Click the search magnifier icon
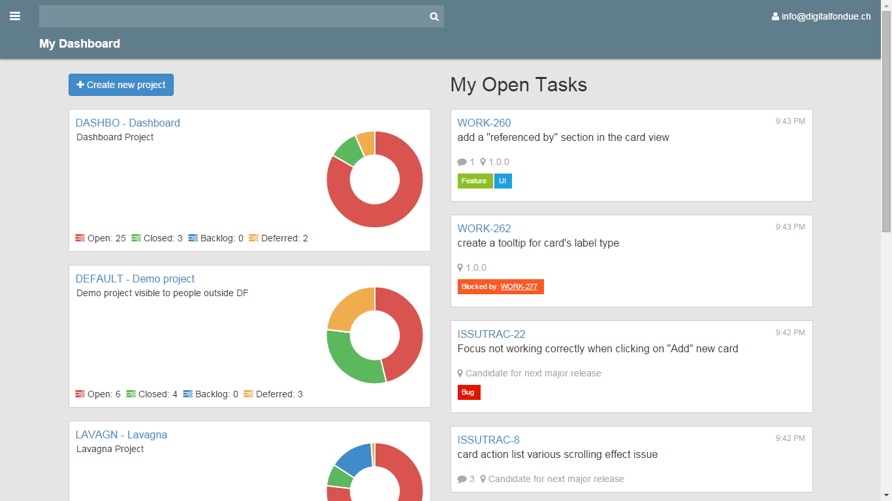Viewport: 892px width, 501px height. (x=434, y=17)
